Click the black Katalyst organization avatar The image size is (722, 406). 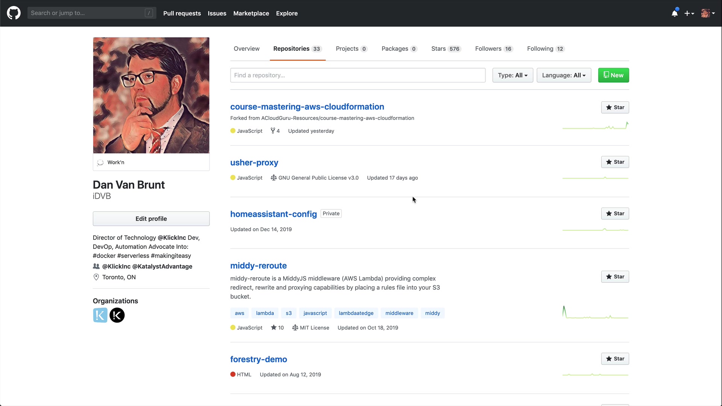point(117,315)
